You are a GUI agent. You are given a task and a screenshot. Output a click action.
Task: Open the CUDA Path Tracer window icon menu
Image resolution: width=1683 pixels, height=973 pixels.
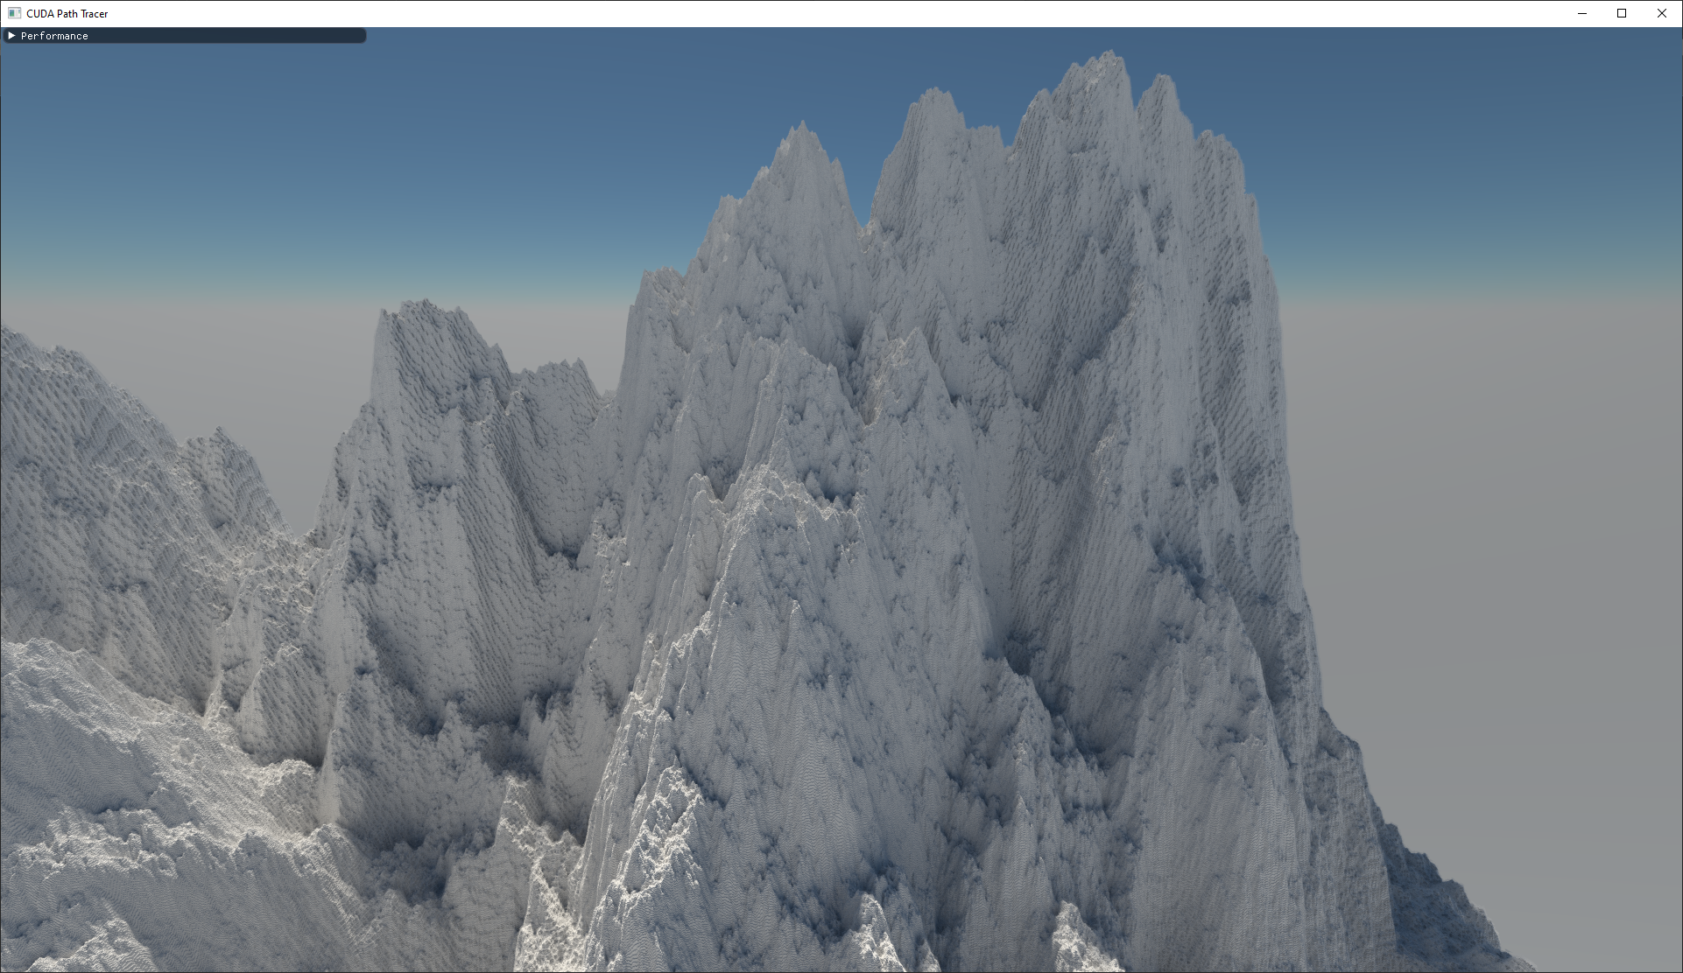tap(14, 13)
